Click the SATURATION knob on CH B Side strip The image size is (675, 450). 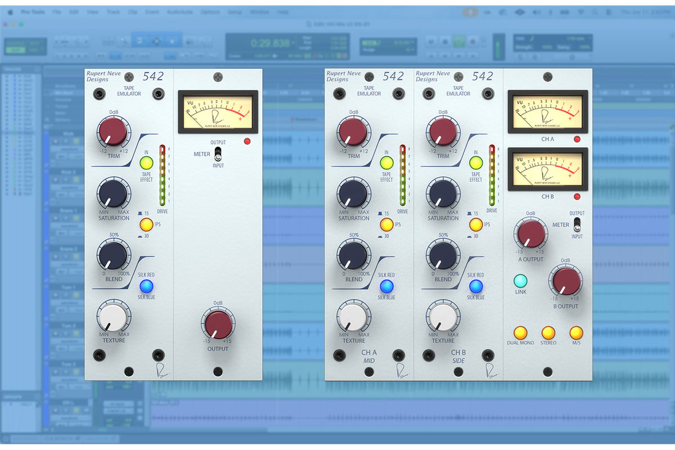click(443, 193)
